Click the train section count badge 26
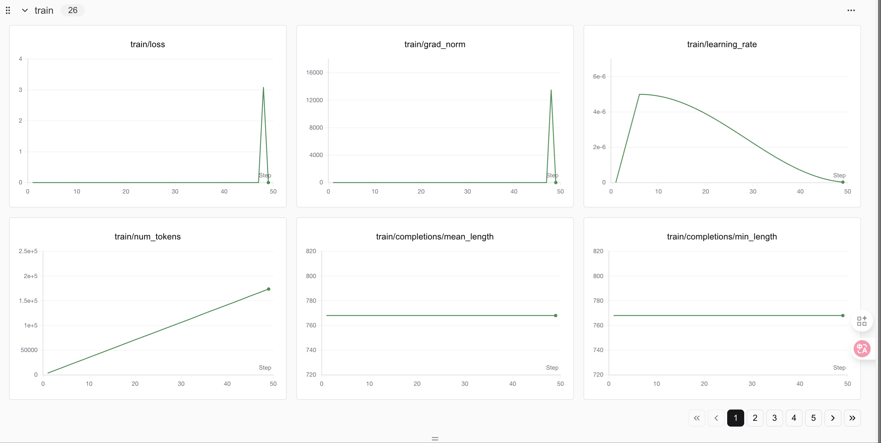This screenshot has height=443, width=881. click(x=72, y=10)
